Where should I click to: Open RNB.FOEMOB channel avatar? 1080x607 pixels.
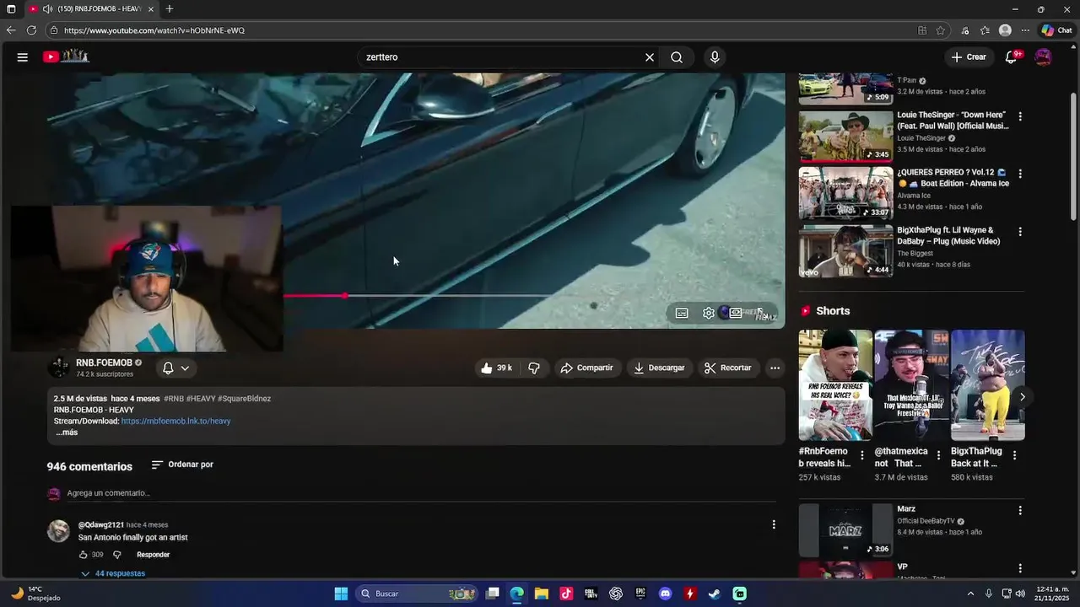click(59, 368)
